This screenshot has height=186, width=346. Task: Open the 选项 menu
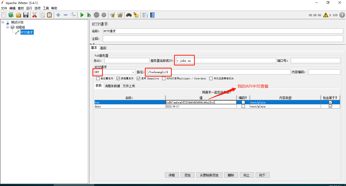37,8
